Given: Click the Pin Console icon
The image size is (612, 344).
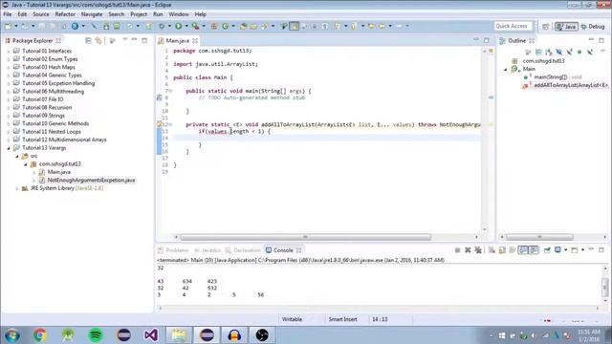Looking at the screenshot, I should pyautogui.click(x=547, y=250).
